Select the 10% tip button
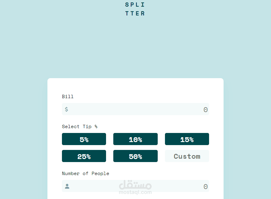Screen dimensions: 271x199 pos(135,139)
